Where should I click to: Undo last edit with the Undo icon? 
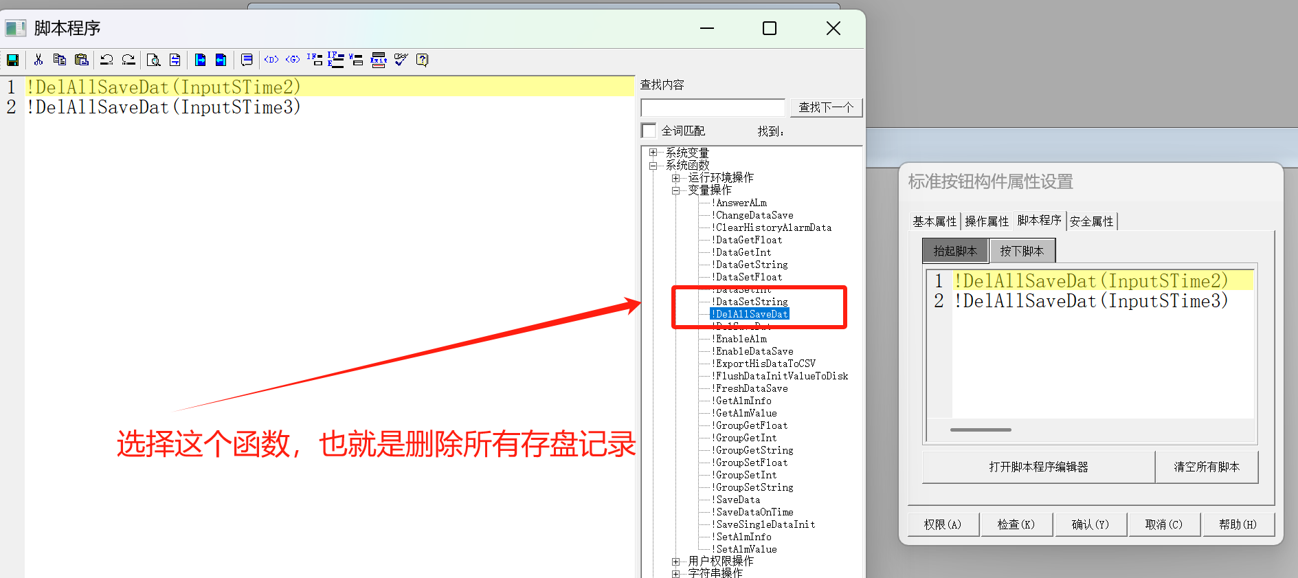pyautogui.click(x=107, y=60)
